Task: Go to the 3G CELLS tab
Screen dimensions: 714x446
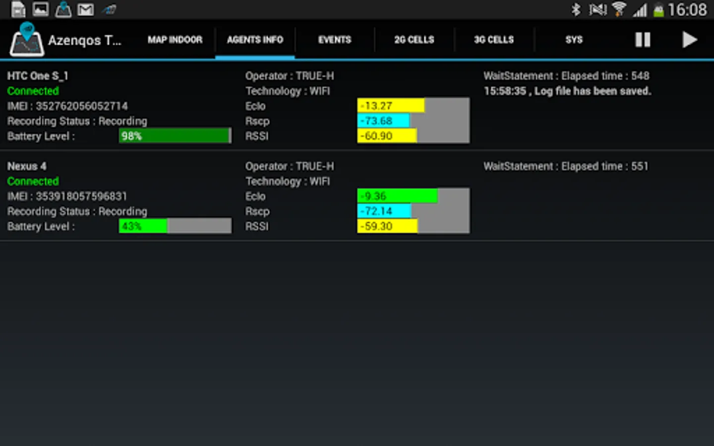Action: click(x=494, y=40)
